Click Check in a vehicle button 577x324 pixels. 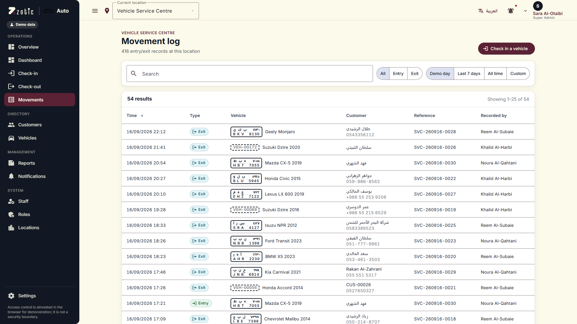coord(506,49)
